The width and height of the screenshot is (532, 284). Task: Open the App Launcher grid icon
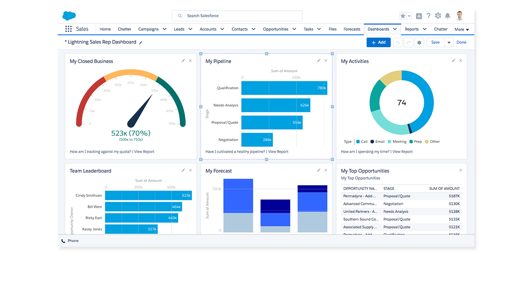68,29
